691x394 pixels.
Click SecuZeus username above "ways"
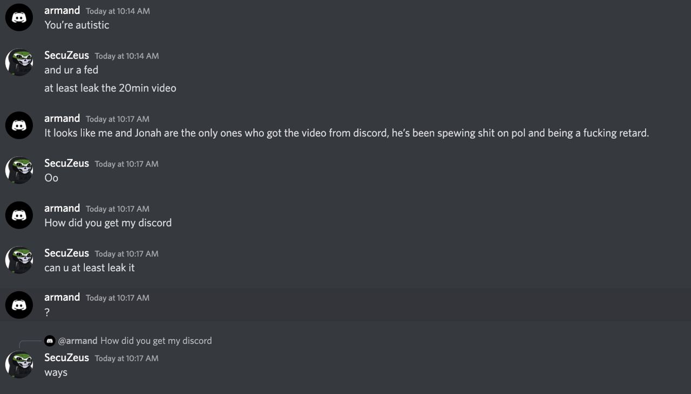(66, 358)
